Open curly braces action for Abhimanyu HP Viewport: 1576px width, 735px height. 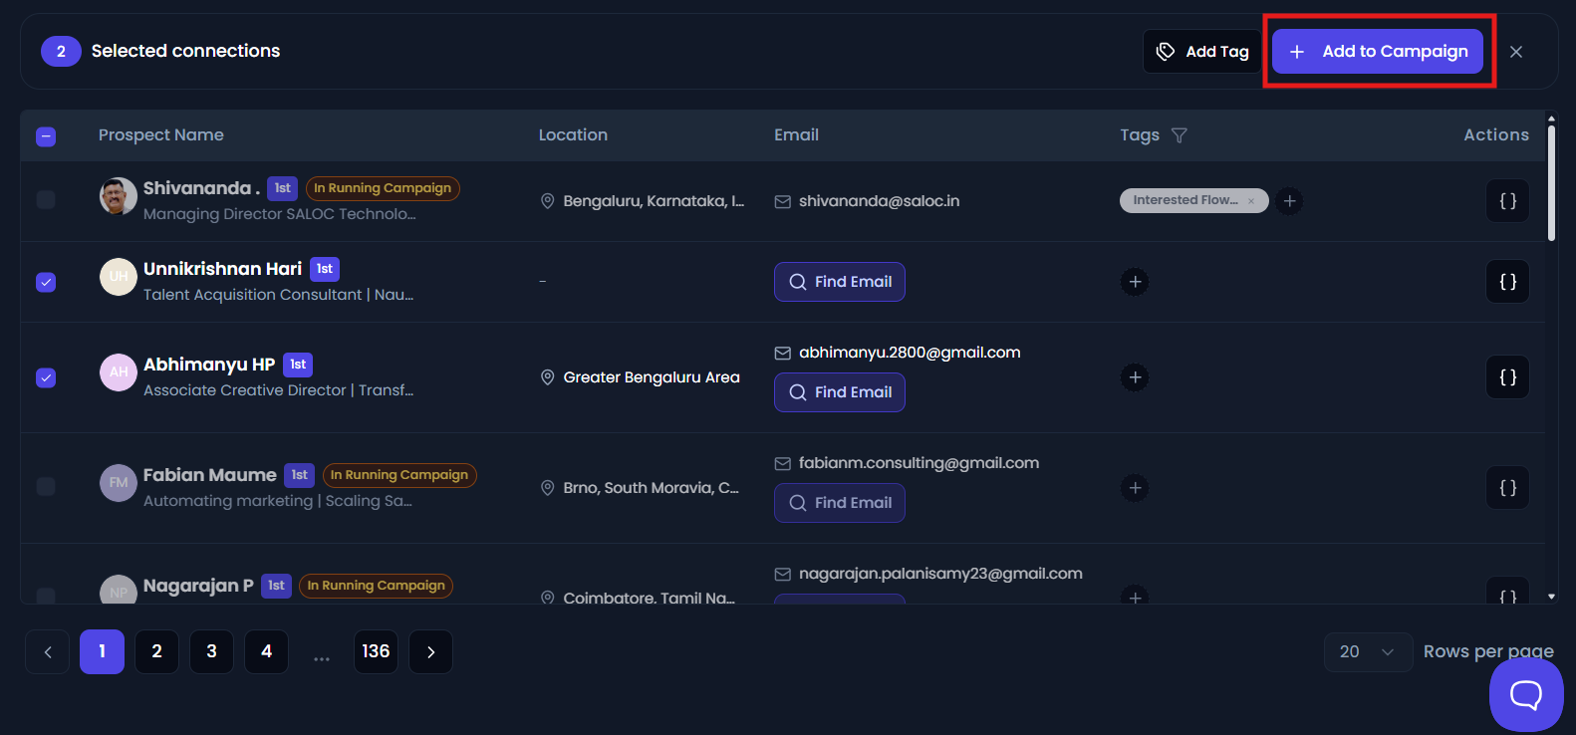coord(1508,377)
